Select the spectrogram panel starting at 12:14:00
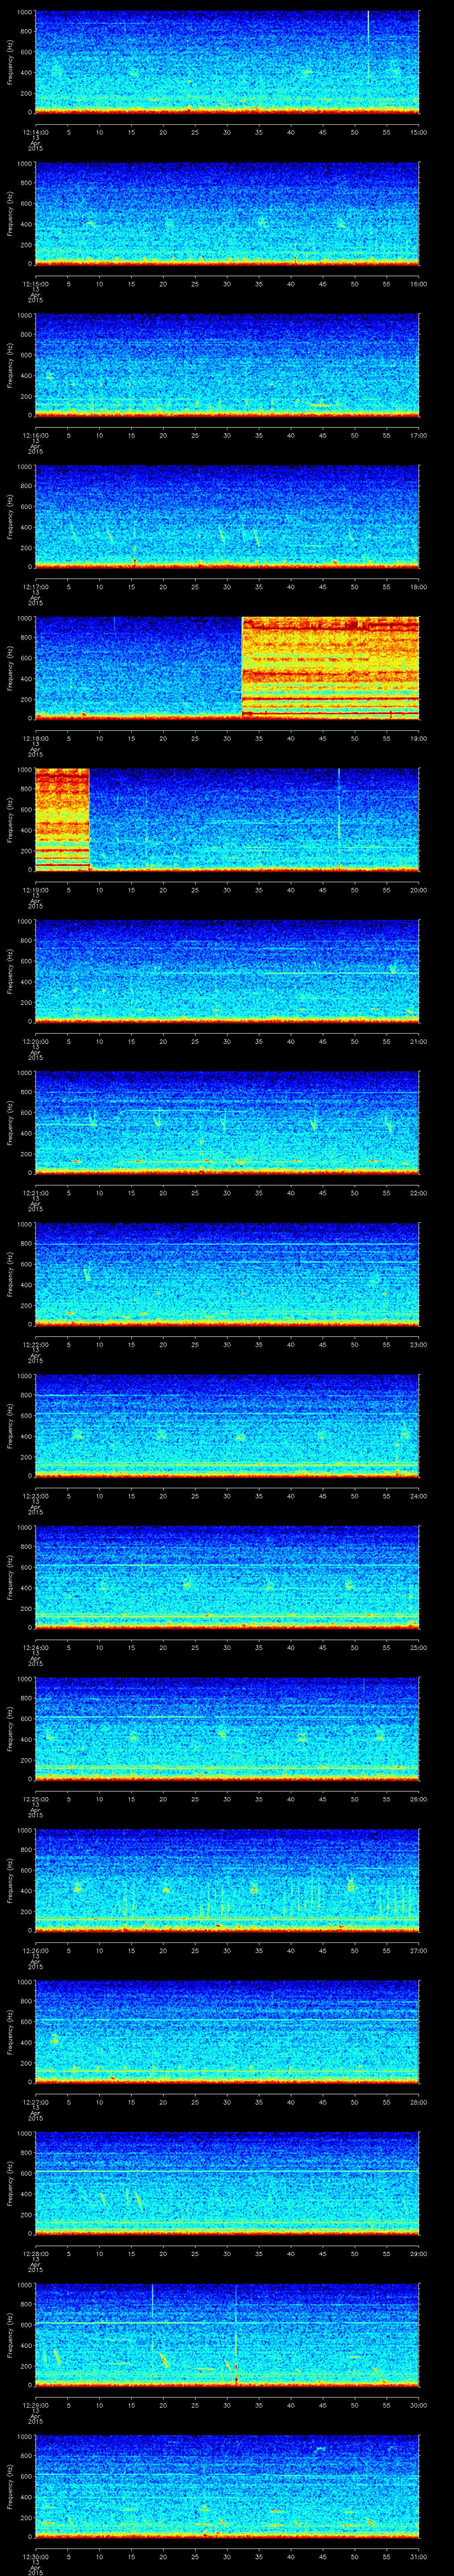Image resolution: width=454 pixels, height=2576 pixels. [227, 62]
